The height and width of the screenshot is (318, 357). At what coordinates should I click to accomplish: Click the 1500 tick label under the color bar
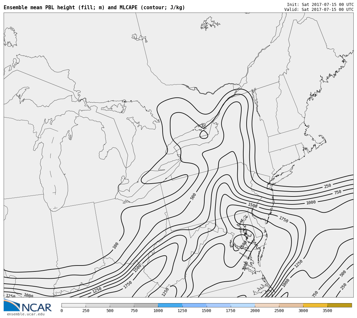coord(206,311)
